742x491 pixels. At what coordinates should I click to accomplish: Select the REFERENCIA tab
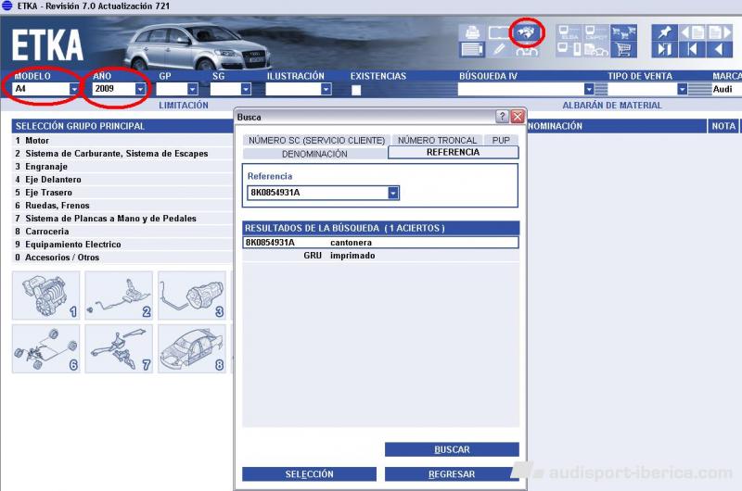pyautogui.click(x=453, y=152)
